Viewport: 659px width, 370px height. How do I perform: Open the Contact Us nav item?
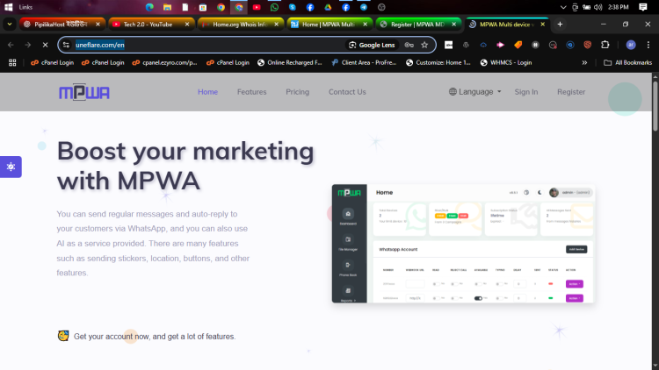tap(347, 92)
